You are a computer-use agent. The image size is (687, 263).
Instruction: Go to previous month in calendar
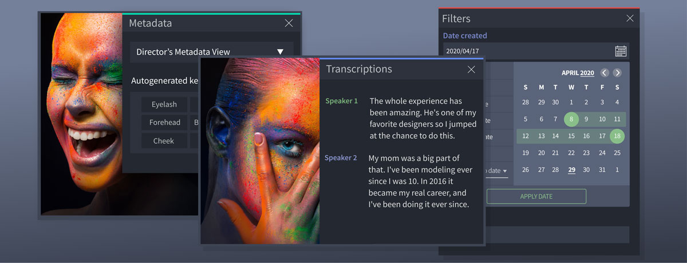click(x=605, y=73)
